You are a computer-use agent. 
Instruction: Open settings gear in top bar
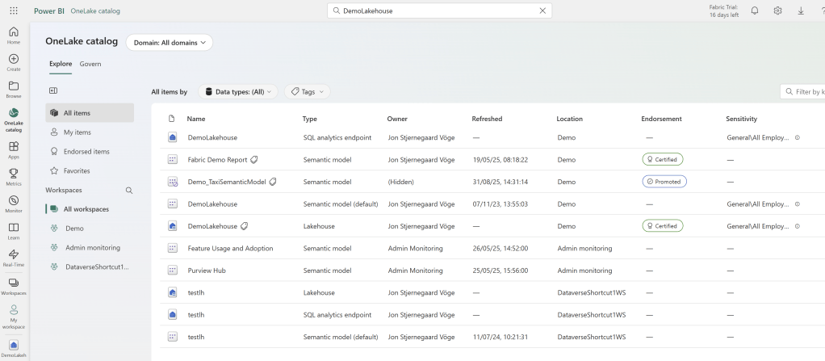(777, 11)
